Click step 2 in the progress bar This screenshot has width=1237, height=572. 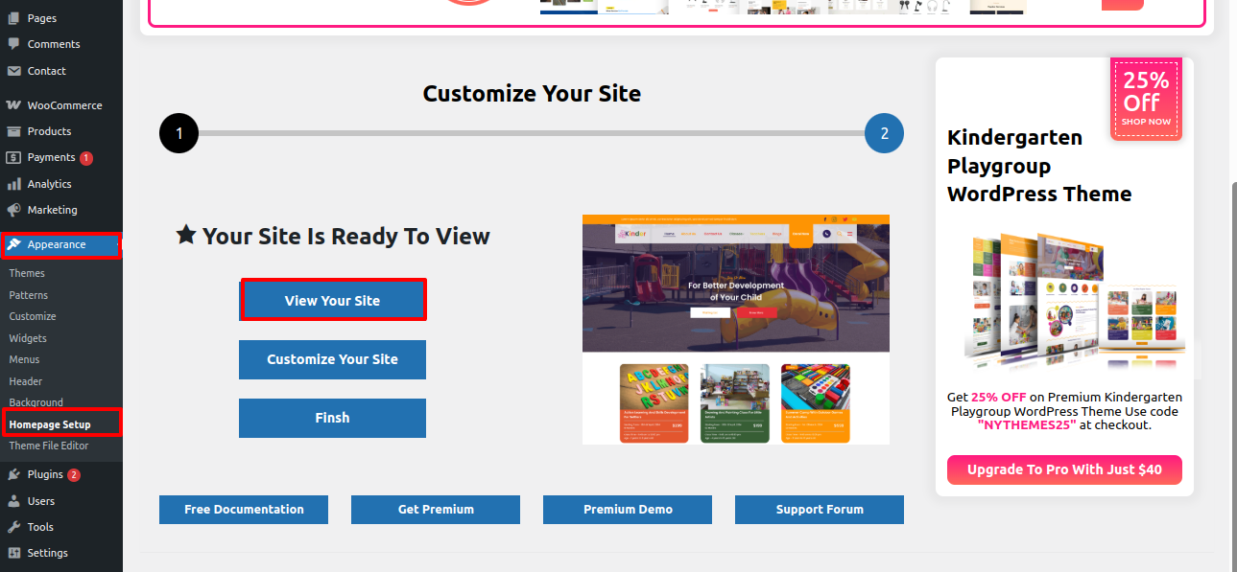click(884, 133)
